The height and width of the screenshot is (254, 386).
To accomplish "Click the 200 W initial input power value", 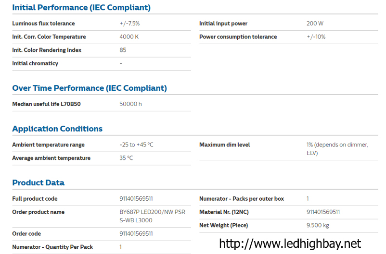I will [315, 24].
